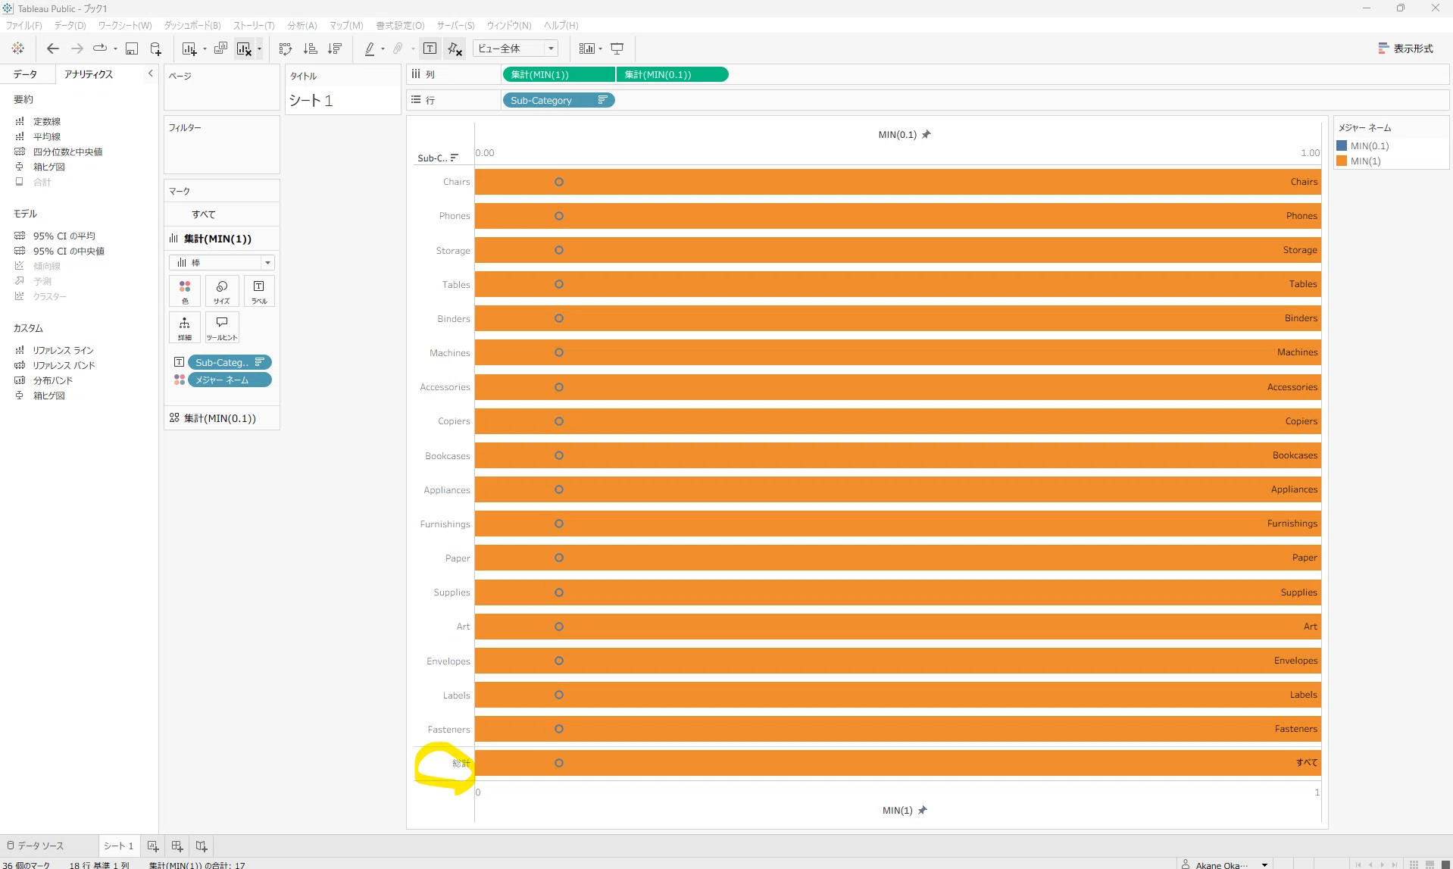
Task: Open the データ ソース tab
Action: [x=36, y=846]
